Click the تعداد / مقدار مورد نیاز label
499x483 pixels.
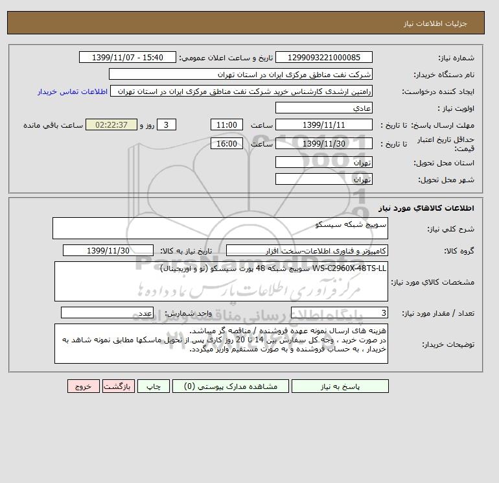click(x=438, y=313)
